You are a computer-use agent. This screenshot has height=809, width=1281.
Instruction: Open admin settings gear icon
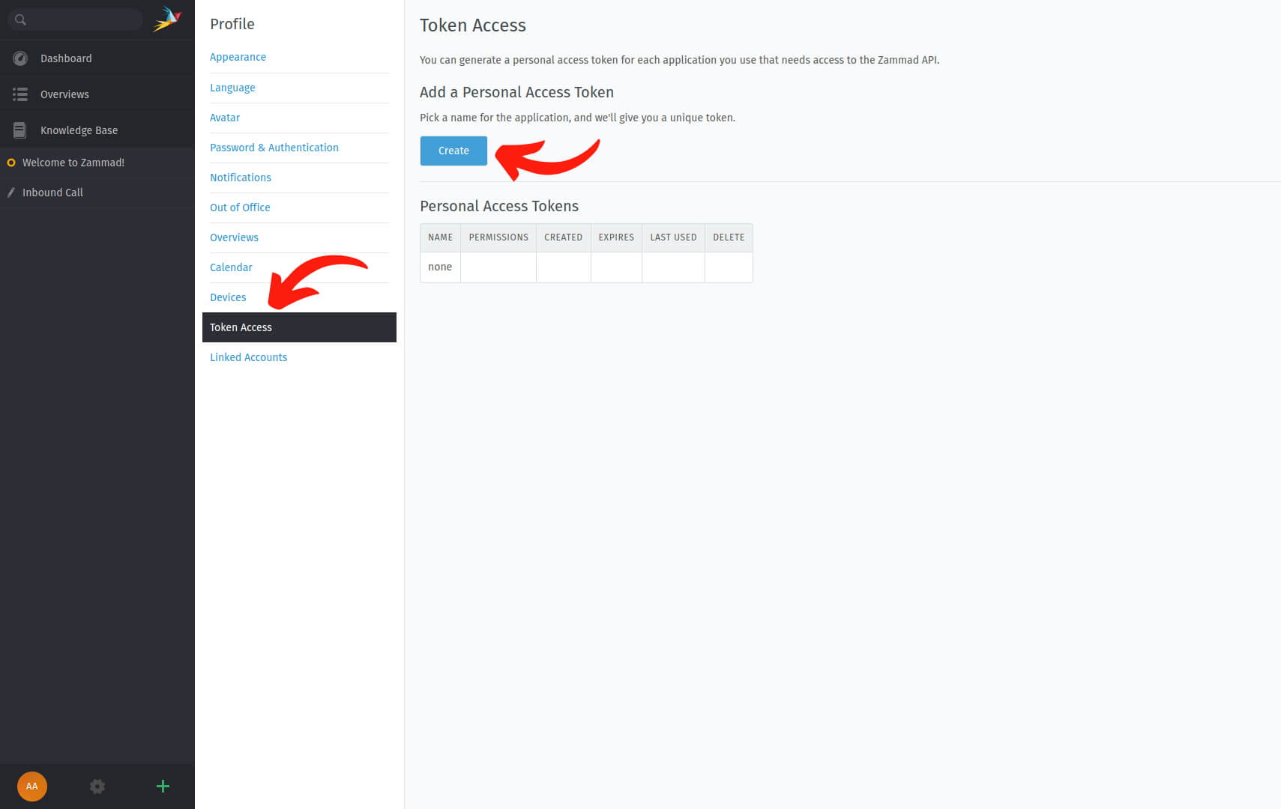pyautogui.click(x=97, y=787)
